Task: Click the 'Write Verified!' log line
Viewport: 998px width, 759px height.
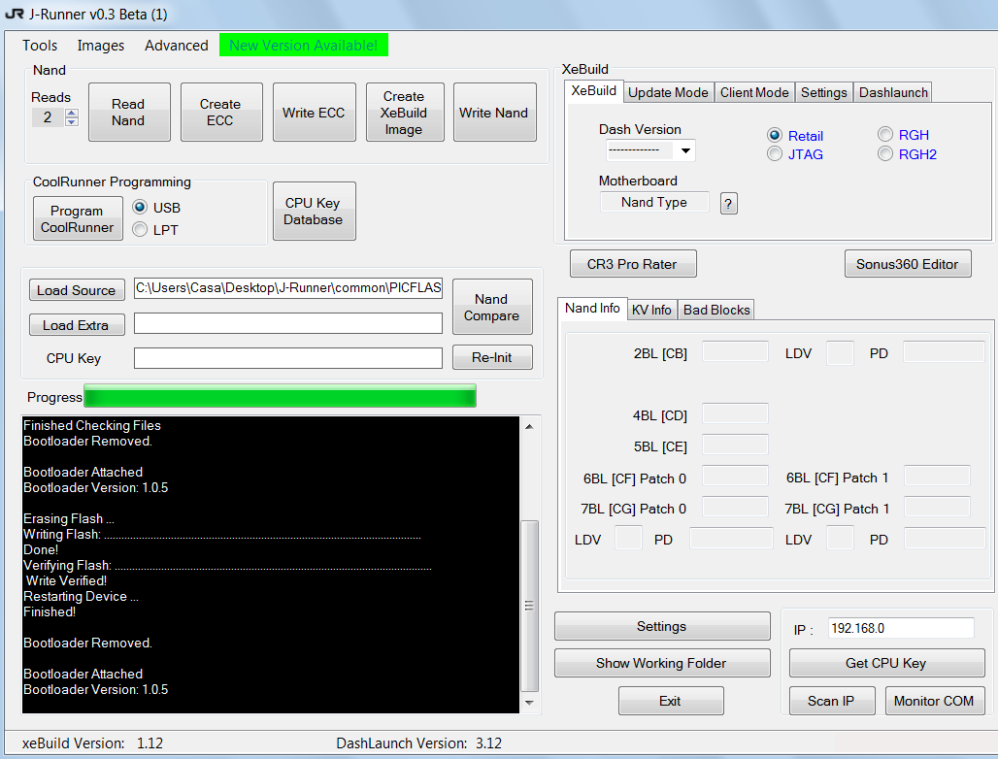Action: click(66, 580)
